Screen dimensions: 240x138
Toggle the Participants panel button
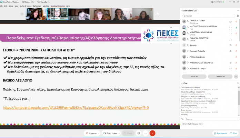pyautogui.click(x=220, y=133)
